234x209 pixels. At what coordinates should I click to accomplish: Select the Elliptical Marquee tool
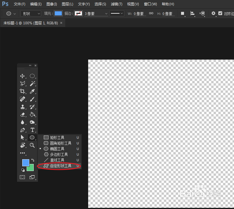pos(32,76)
